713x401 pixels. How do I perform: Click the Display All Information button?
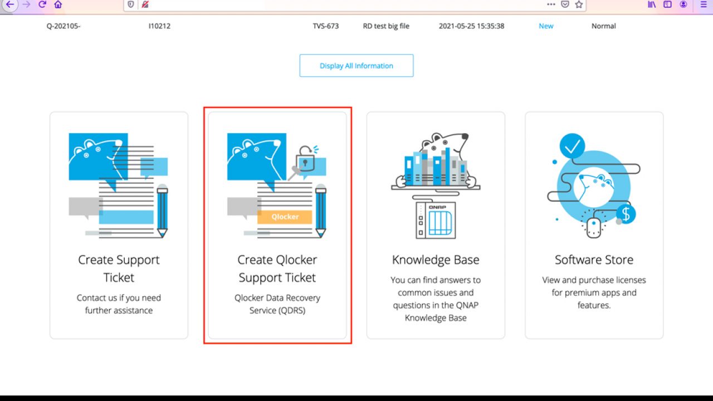tap(356, 66)
